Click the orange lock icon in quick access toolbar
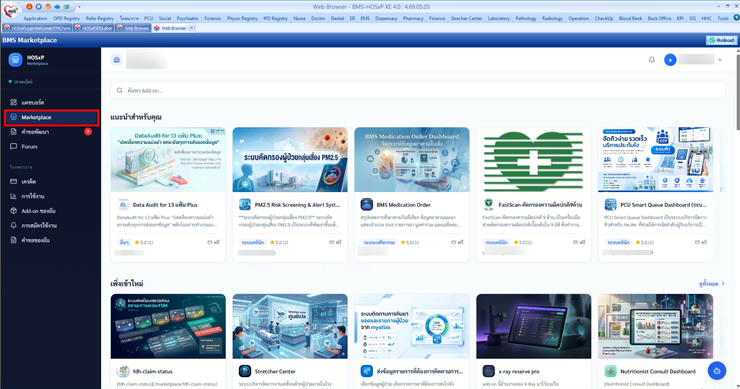 click(29, 7)
